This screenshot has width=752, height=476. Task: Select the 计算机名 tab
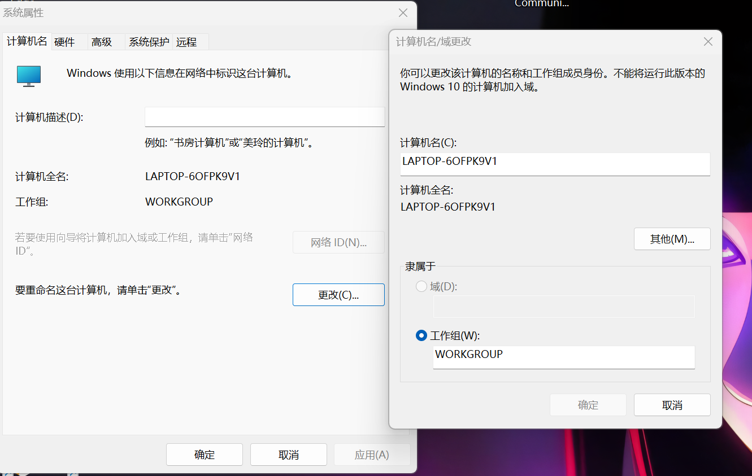[27, 42]
